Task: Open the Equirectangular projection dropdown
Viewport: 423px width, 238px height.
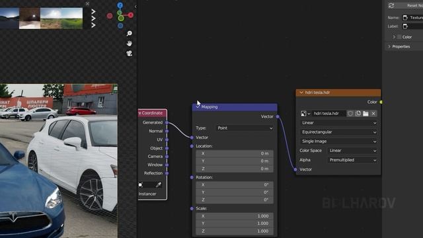Action: [x=339, y=132]
